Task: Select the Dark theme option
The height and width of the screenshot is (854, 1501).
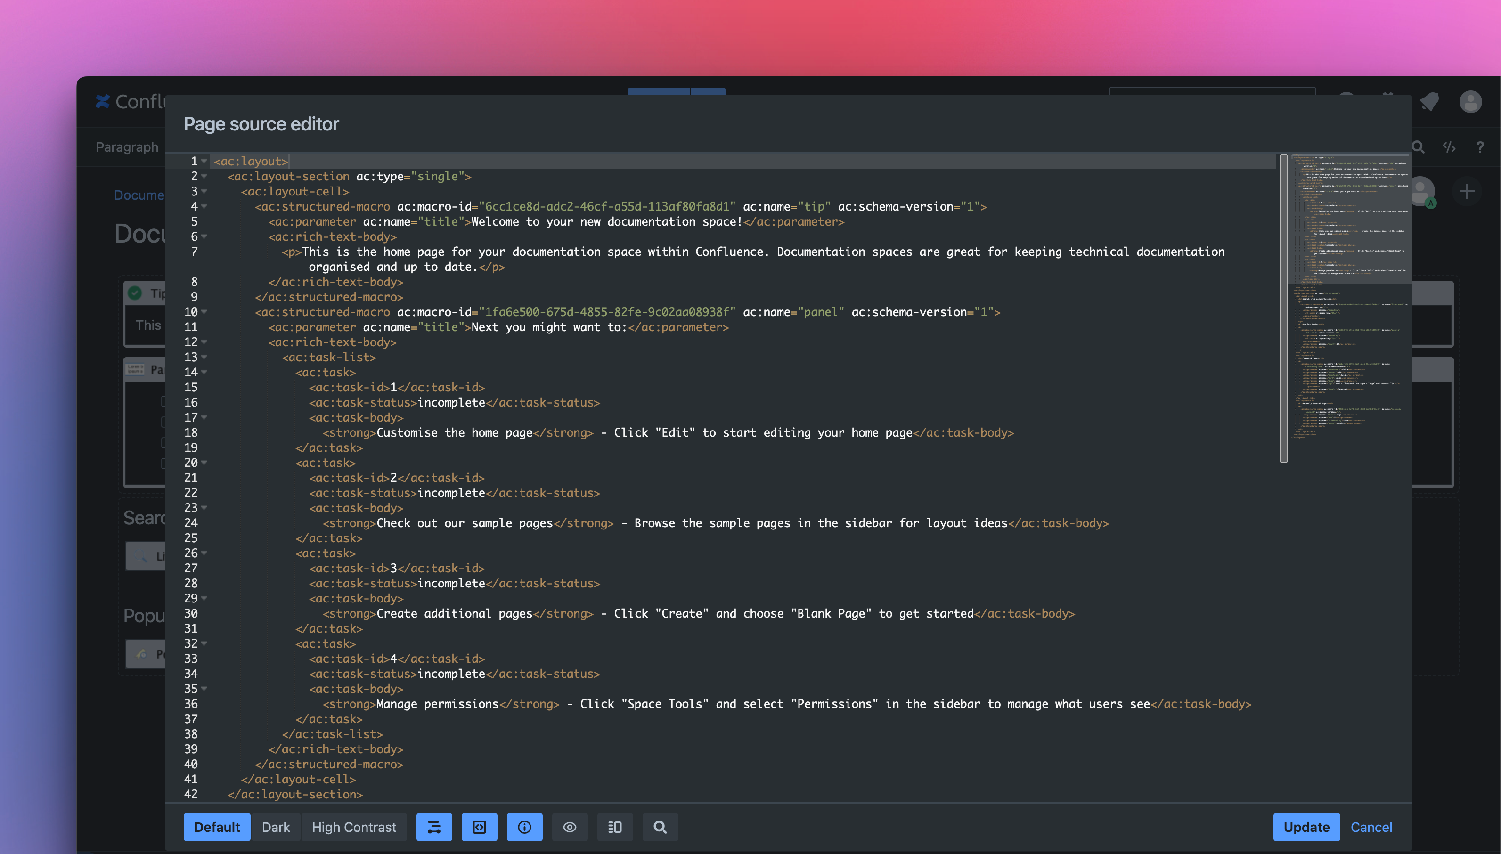Action: tap(276, 827)
